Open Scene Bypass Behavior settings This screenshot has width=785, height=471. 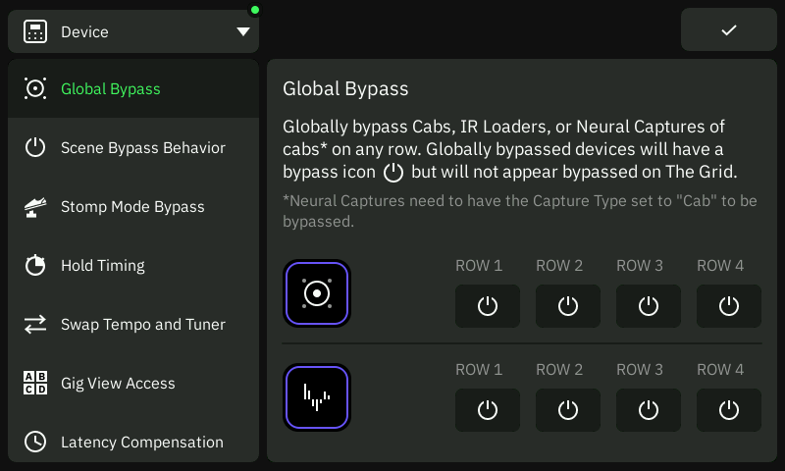coord(133,147)
